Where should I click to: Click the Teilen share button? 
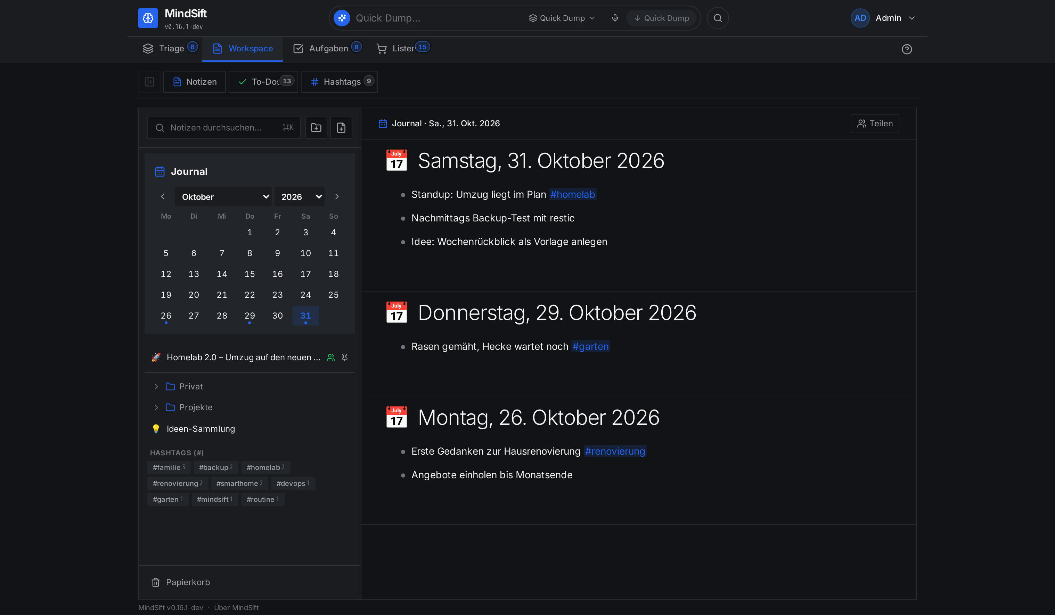(875, 124)
